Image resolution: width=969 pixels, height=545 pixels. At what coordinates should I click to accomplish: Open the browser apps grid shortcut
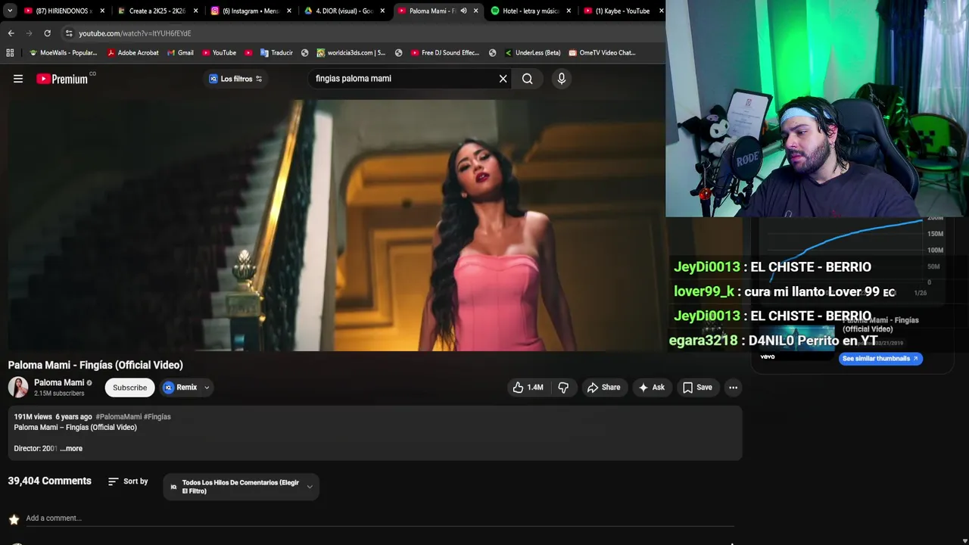coord(10,53)
